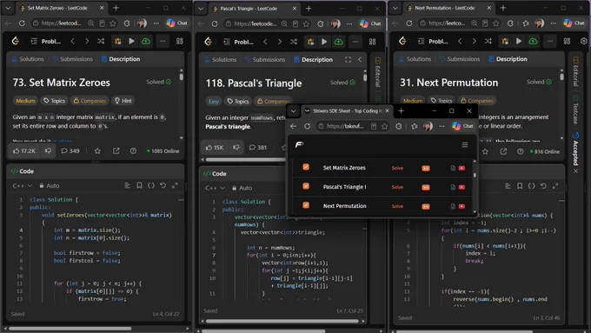Open more options in Set Matrix Zeroes toolbar

(x=163, y=41)
